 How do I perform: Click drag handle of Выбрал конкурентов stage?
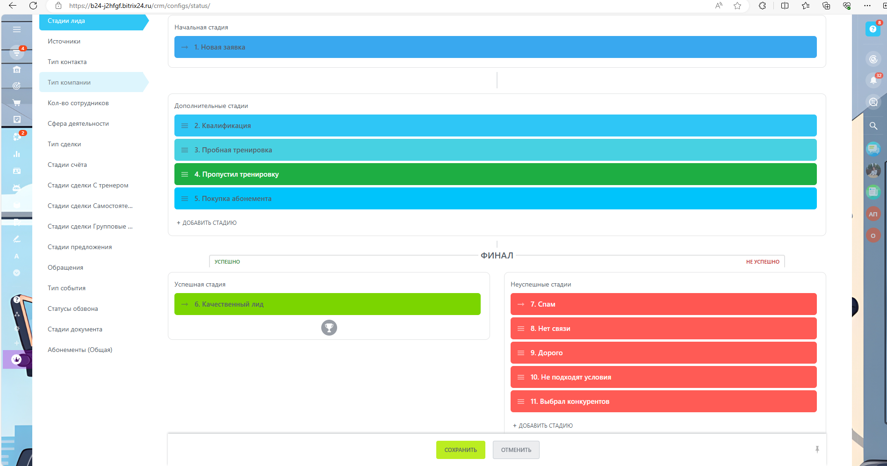(x=521, y=401)
